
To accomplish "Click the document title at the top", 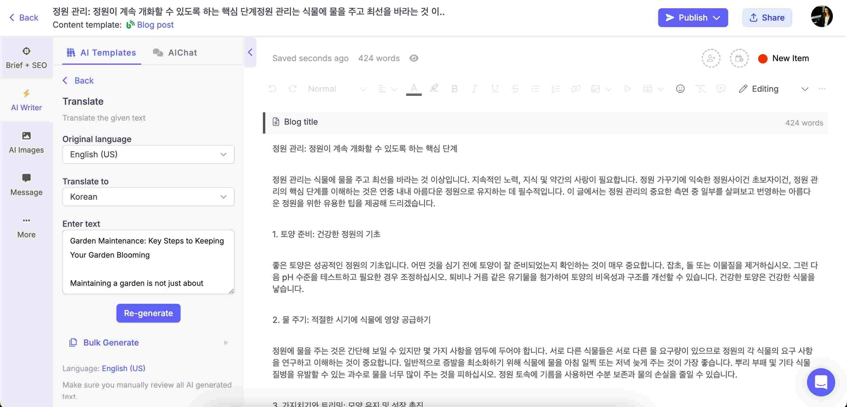I will click(249, 11).
